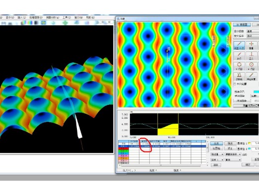Click the yellow reference value 1 swatch

click(x=249, y=143)
